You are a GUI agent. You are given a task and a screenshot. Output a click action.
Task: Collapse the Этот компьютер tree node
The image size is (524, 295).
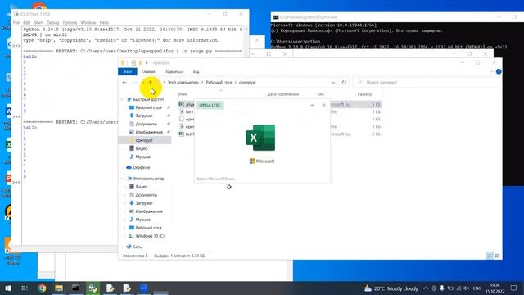point(122,179)
